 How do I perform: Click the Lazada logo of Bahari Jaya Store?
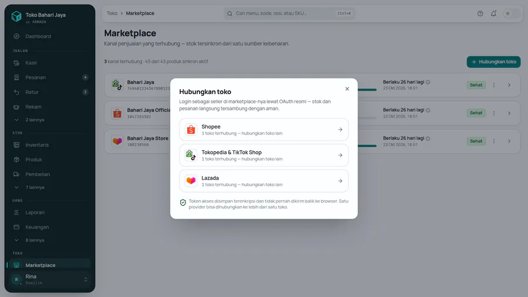point(117,141)
